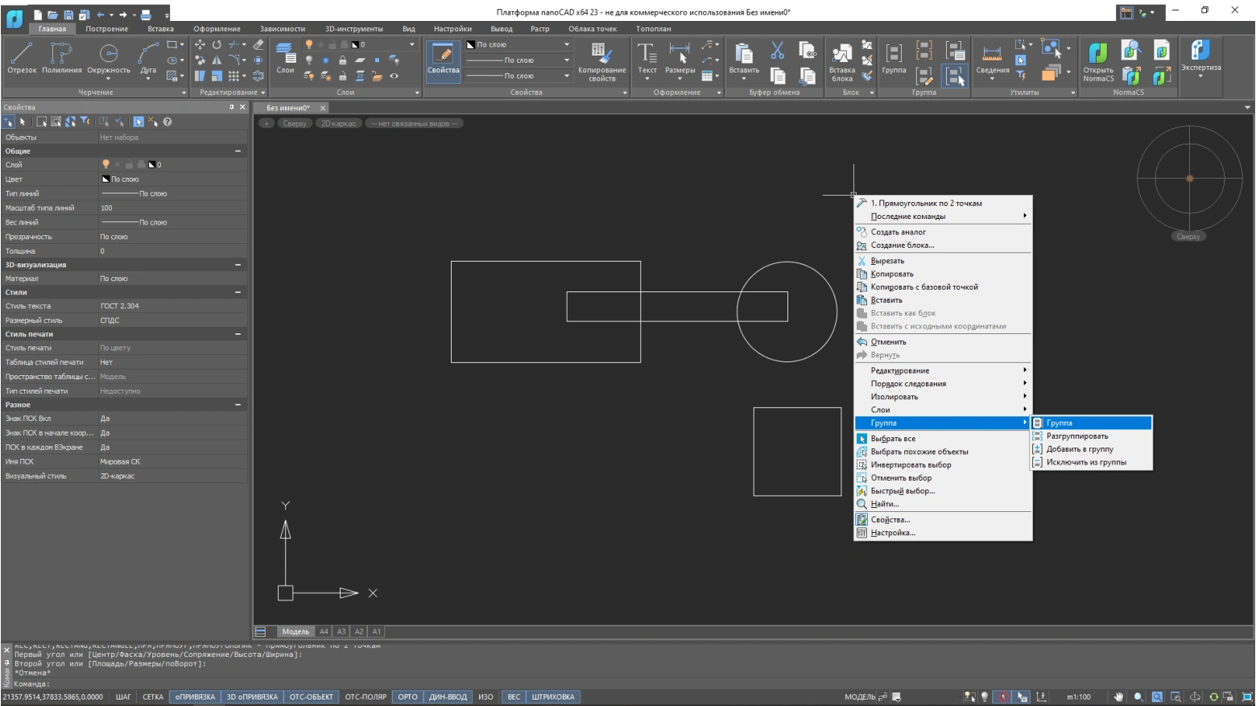Choose Разгруппировать from the submenu
1256x706 pixels.
(1077, 436)
